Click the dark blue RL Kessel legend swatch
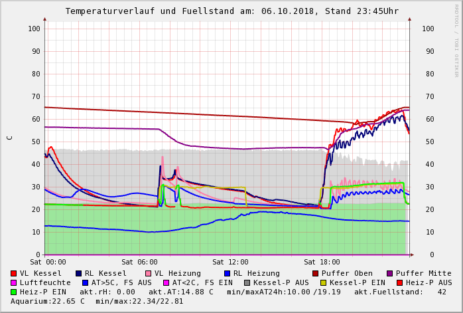Image resolution: width=463 pixels, height=313 pixels. (78, 273)
